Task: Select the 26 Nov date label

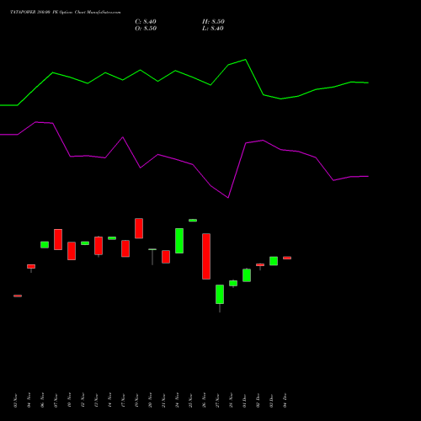Action: pos(204,400)
